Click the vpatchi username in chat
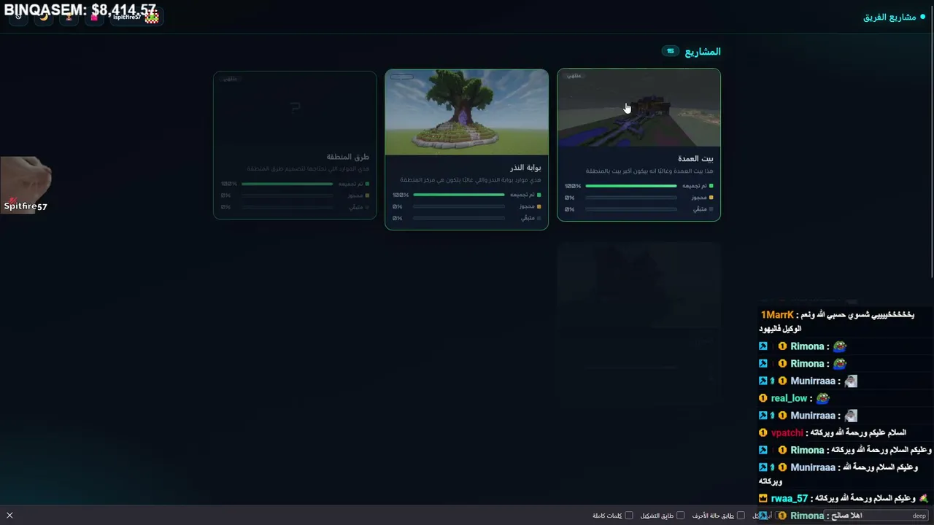This screenshot has width=934, height=525. click(787, 433)
